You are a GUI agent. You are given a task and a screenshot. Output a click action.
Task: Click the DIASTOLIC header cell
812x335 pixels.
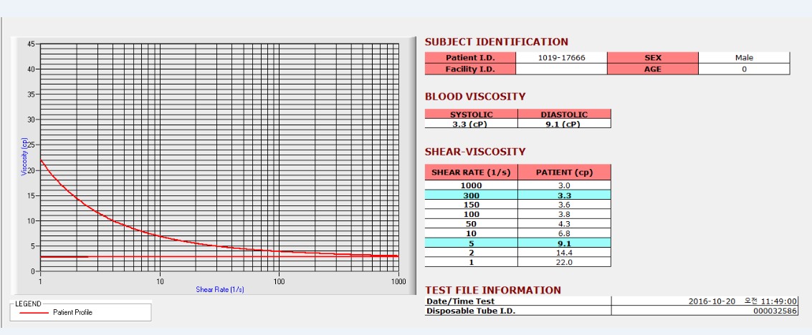pyautogui.click(x=564, y=115)
